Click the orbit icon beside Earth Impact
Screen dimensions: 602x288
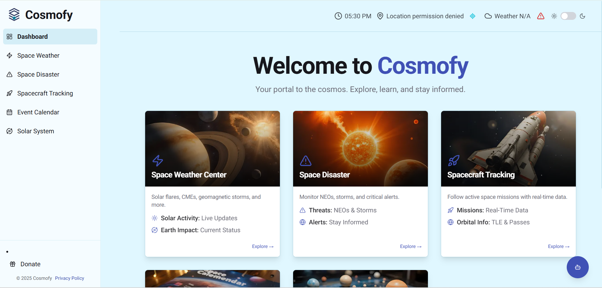click(x=155, y=230)
